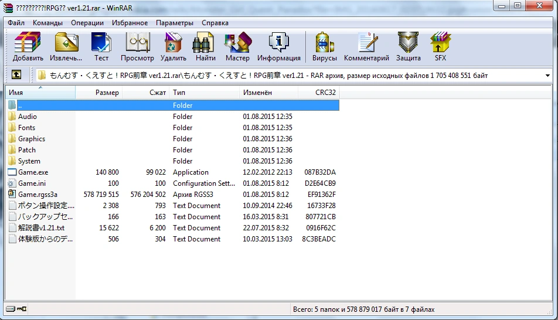Click size value 15 622
Image resolution: width=558 pixels, height=320 pixels.
point(109,228)
